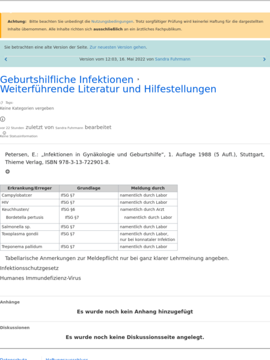The height and width of the screenshot is (360, 270).
Task: Select the 'Campylobatcer' table cell
Action: tap(29, 195)
